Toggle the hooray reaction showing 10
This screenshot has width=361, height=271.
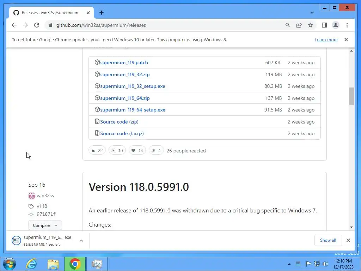coord(117,150)
